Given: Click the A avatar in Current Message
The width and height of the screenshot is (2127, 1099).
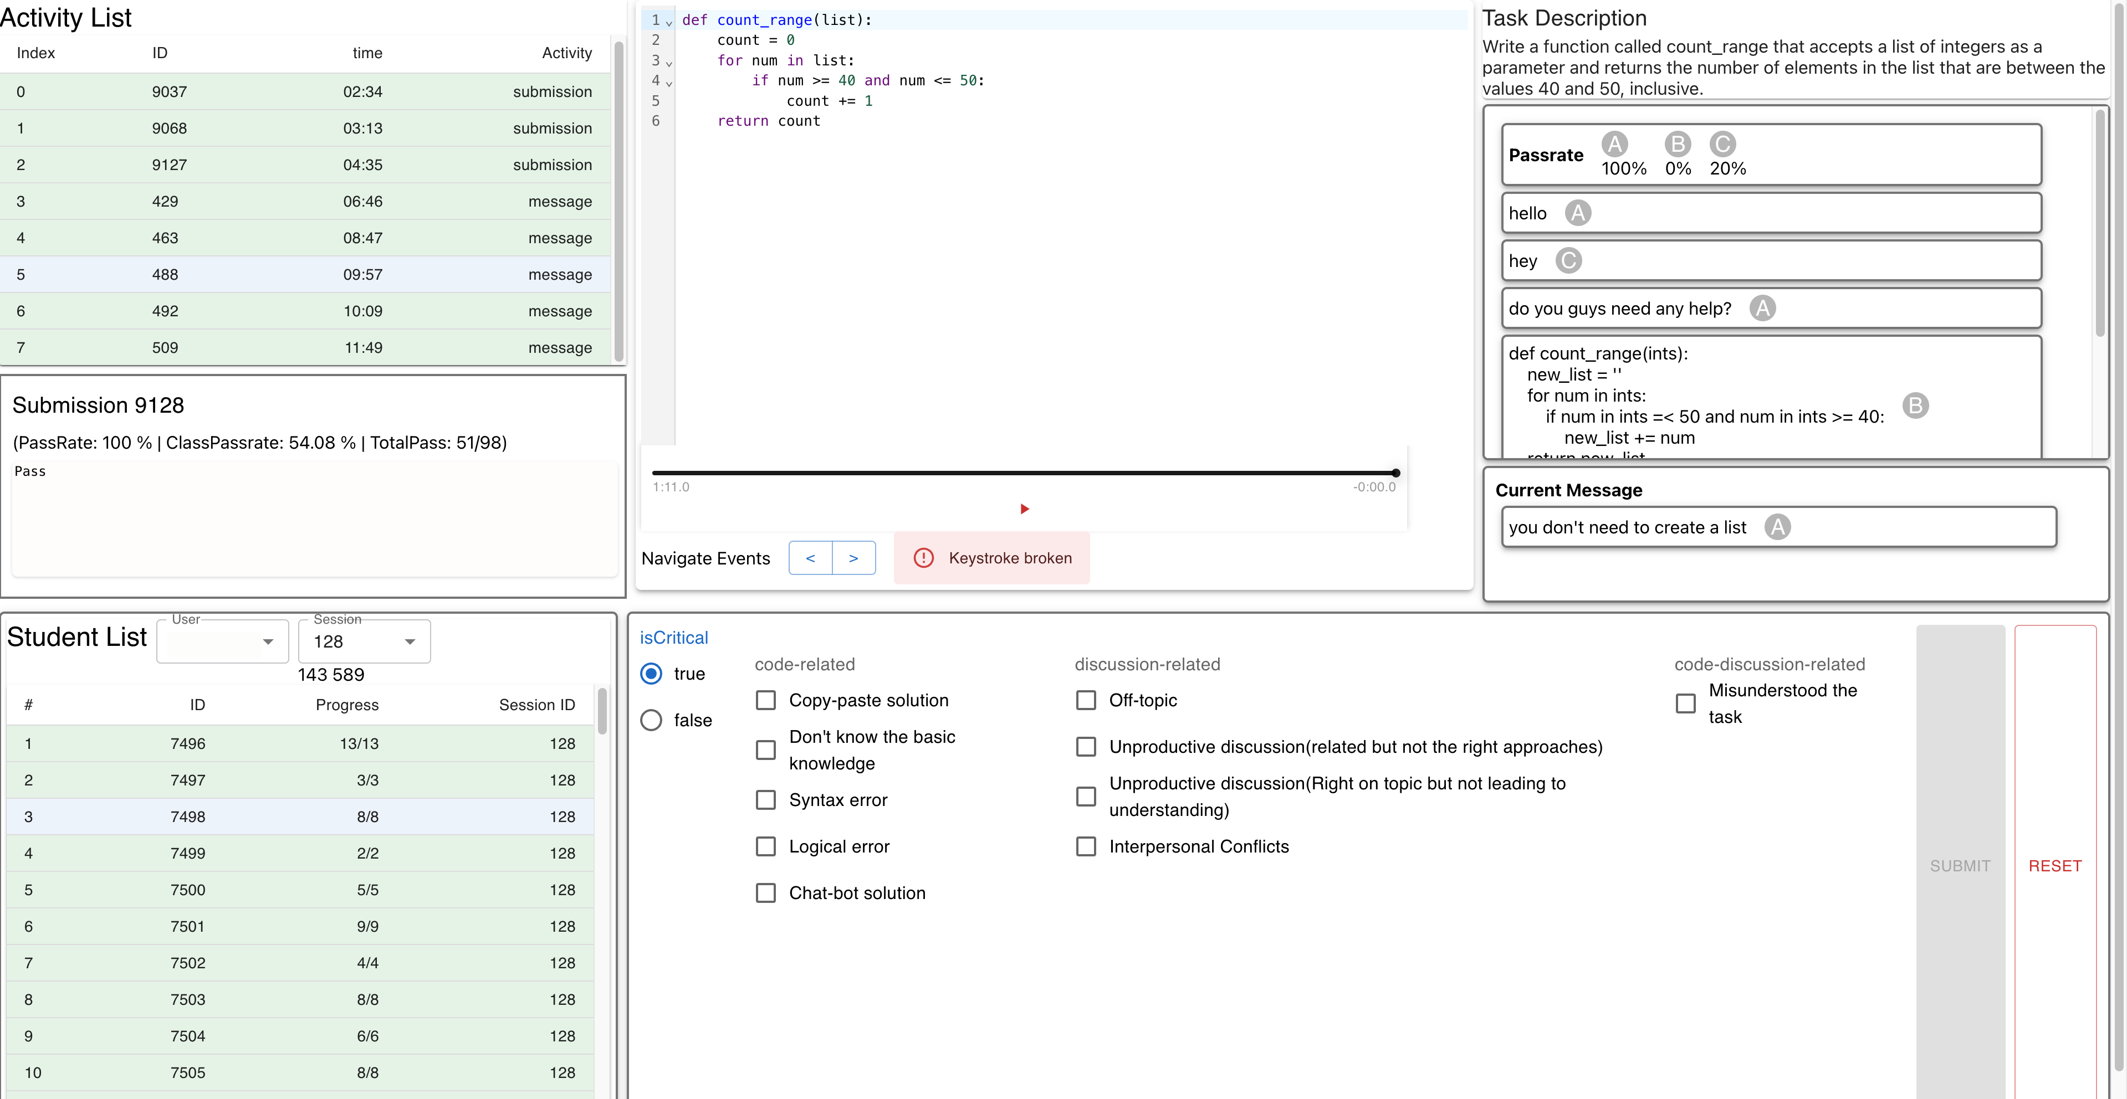Looking at the screenshot, I should (x=1777, y=527).
